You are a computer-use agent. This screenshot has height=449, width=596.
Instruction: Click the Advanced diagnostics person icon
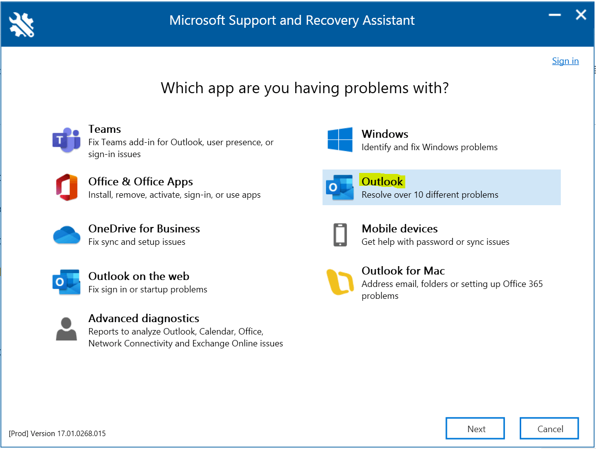tap(66, 328)
